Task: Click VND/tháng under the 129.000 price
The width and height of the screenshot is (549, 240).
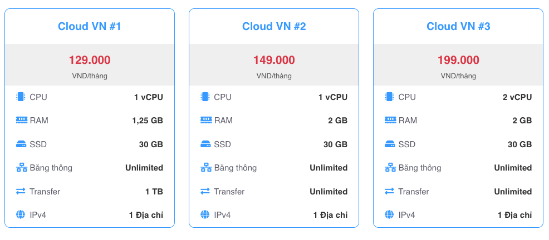Action: point(90,76)
